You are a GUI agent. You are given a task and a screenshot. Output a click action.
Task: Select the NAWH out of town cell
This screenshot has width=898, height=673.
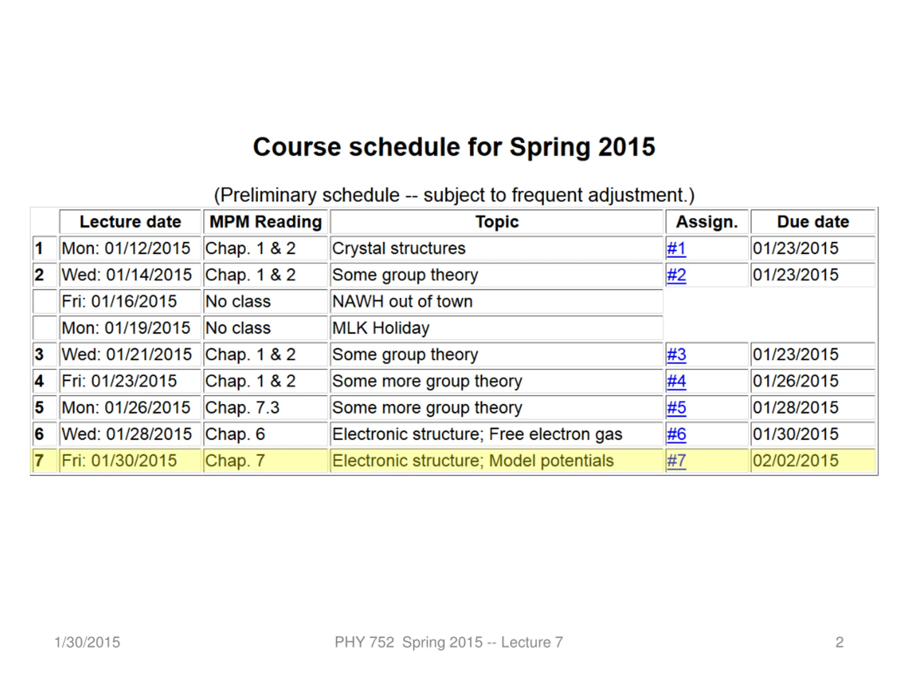(x=497, y=301)
